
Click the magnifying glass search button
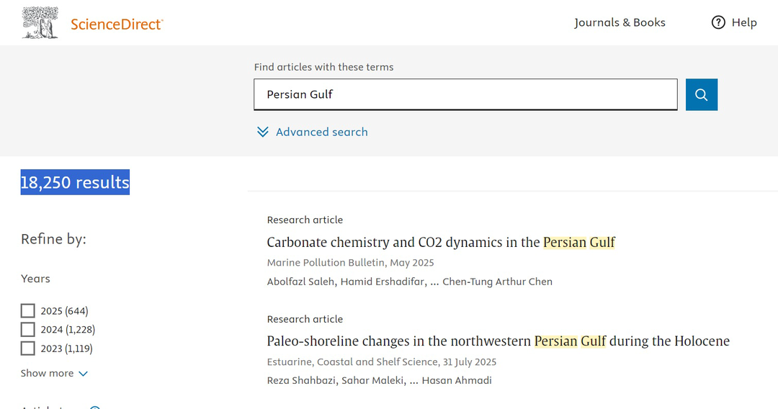tap(701, 95)
